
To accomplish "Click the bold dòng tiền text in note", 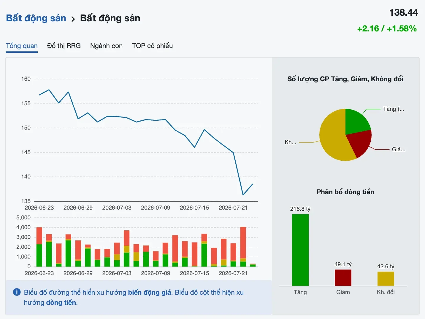I will click(x=61, y=302).
